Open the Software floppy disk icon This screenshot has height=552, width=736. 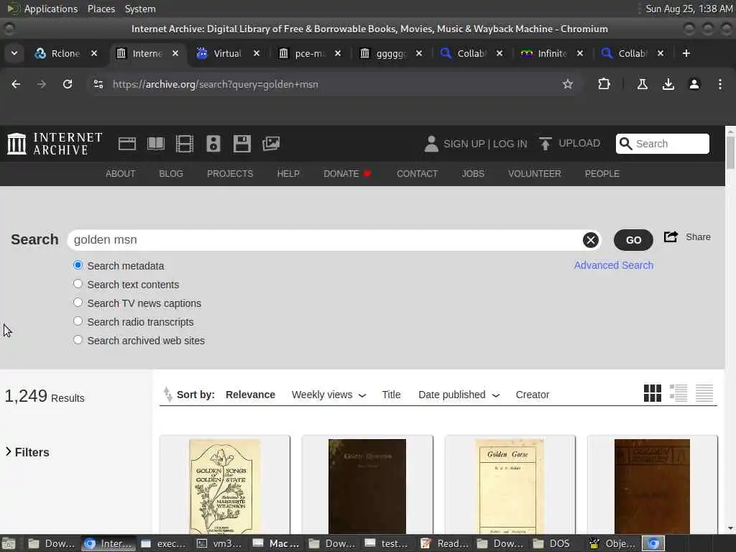(x=242, y=144)
